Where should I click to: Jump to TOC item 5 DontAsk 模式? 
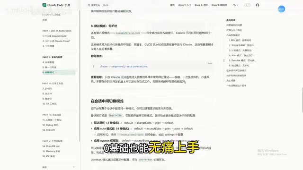tap(242, 60)
